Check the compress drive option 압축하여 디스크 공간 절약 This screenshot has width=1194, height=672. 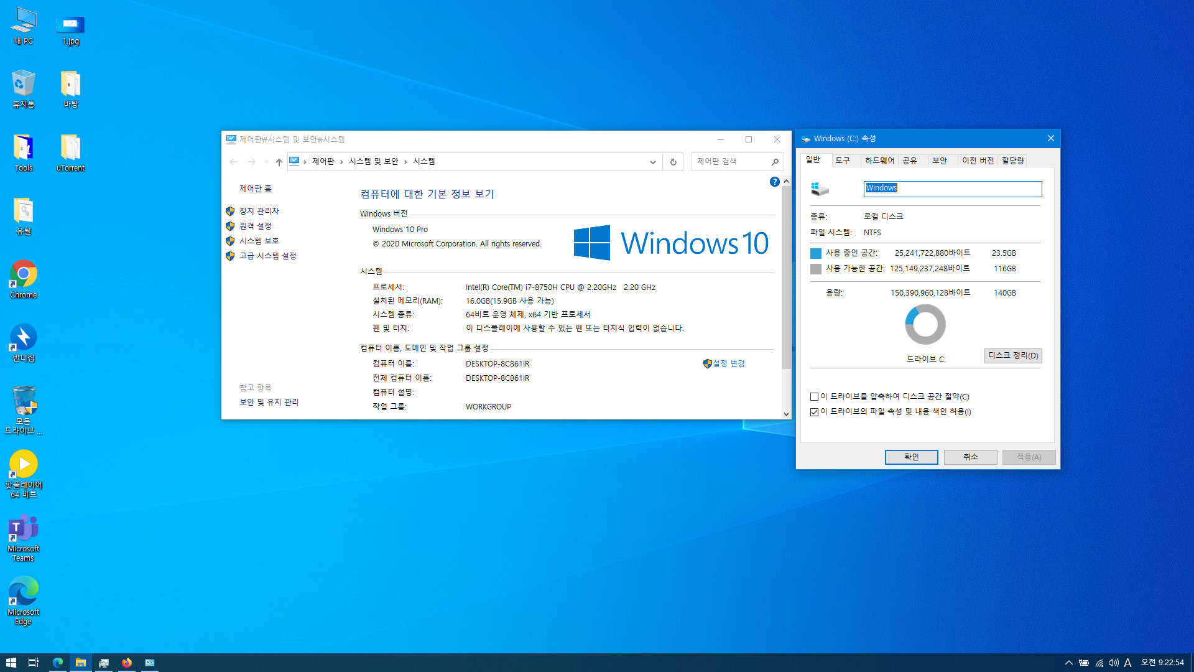point(814,397)
